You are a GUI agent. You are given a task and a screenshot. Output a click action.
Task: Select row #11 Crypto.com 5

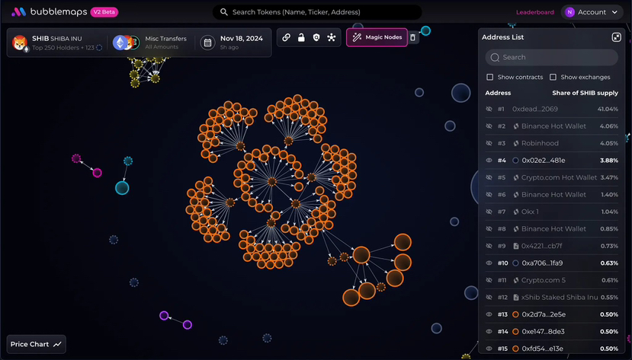[551, 280]
